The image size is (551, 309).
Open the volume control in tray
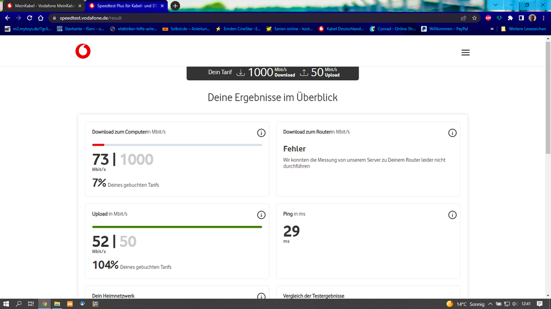click(x=515, y=304)
